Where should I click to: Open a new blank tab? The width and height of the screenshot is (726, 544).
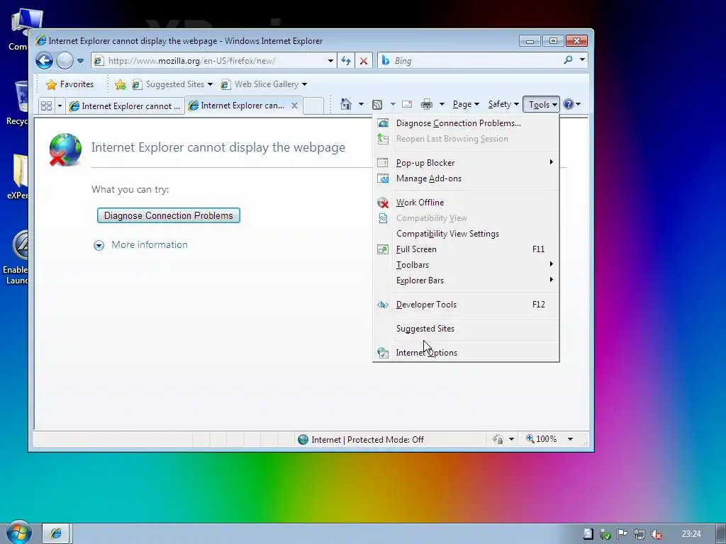pyautogui.click(x=313, y=106)
